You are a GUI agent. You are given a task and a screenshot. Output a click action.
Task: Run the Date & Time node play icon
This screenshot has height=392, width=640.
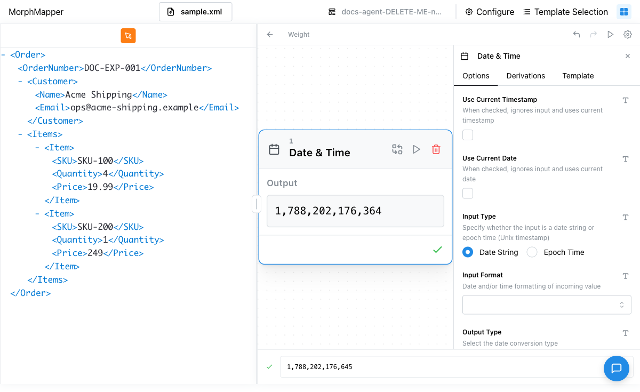tap(417, 149)
